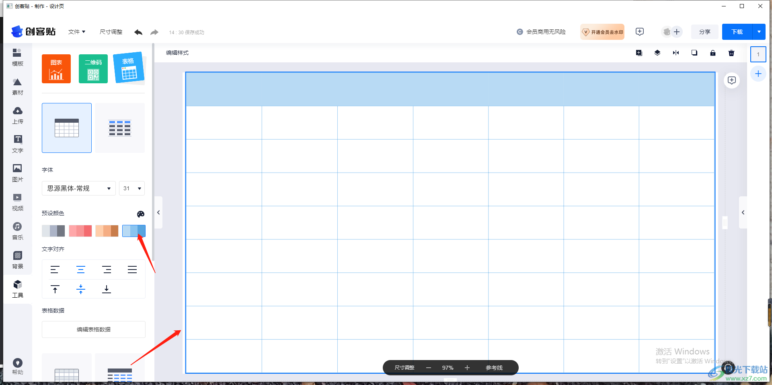The width and height of the screenshot is (772, 385).
Task: Click the 创客贴 logo
Action: click(33, 31)
